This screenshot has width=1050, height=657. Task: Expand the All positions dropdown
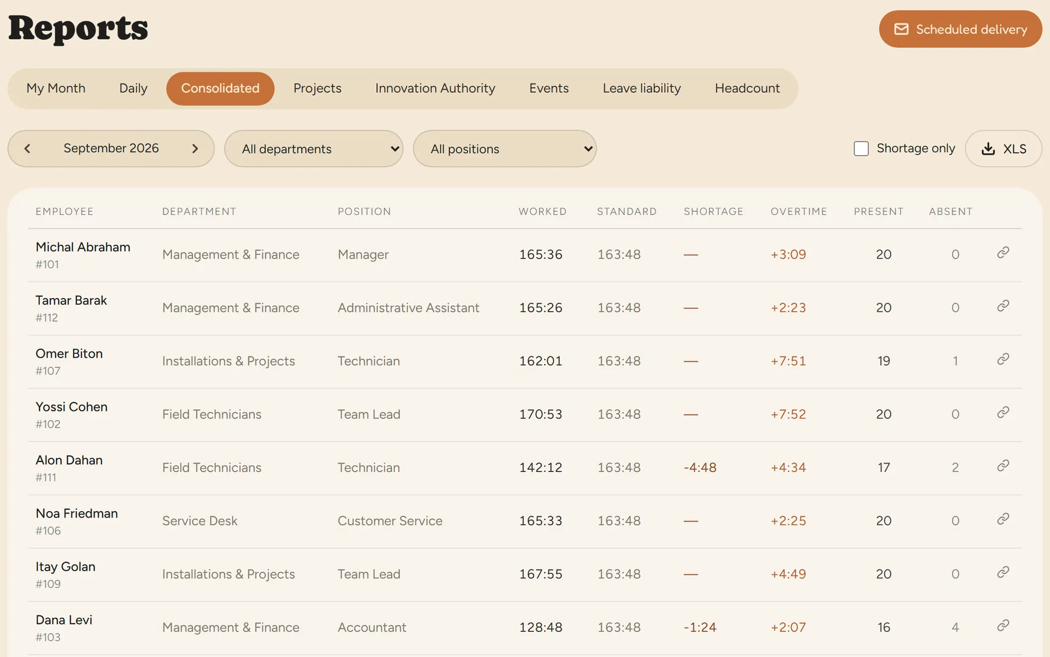(x=505, y=149)
